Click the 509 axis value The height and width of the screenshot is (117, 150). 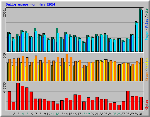(x=4, y=56)
